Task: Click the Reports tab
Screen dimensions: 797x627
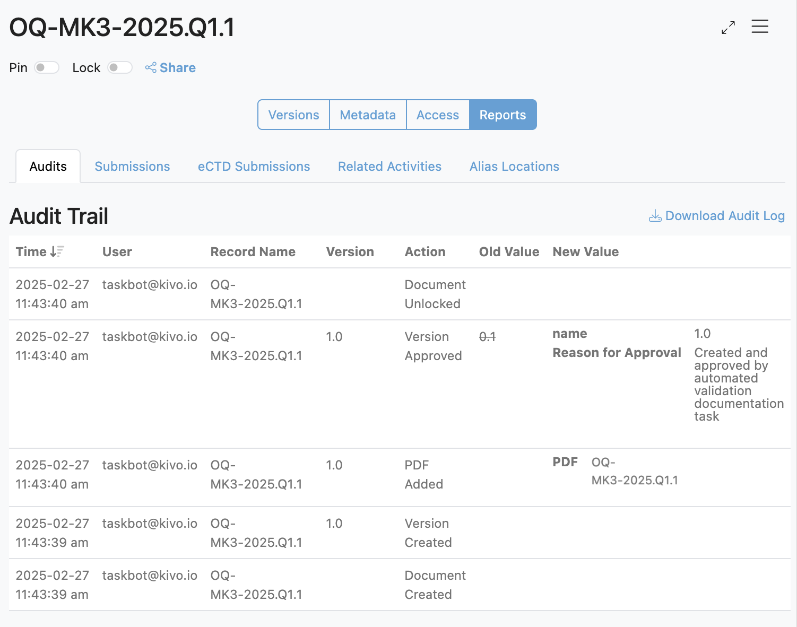Action: tap(503, 115)
